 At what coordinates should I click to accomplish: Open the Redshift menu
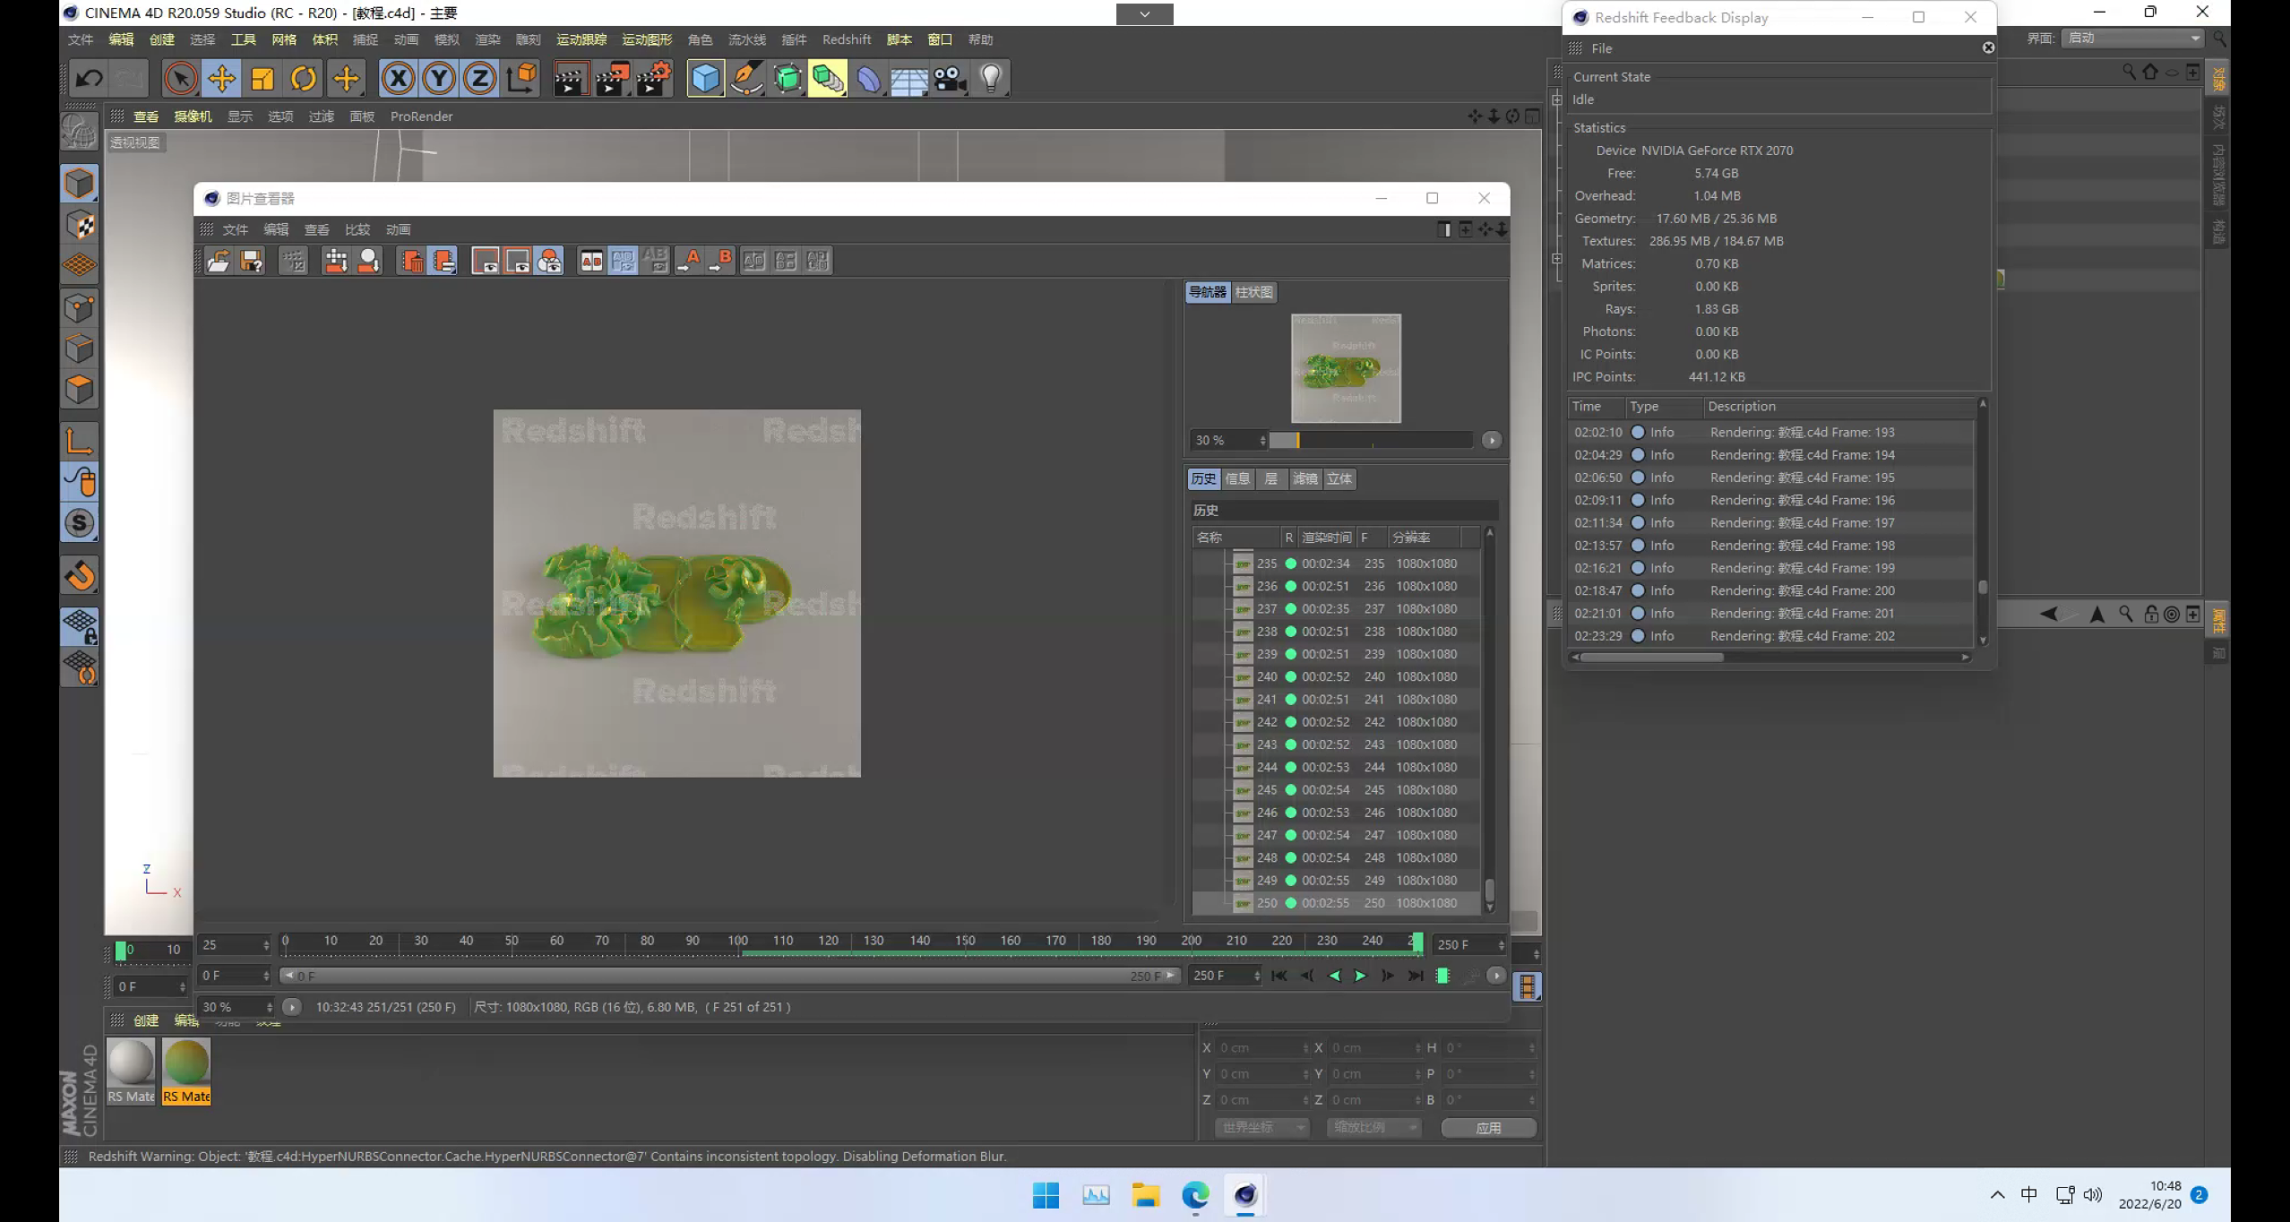pos(846,39)
